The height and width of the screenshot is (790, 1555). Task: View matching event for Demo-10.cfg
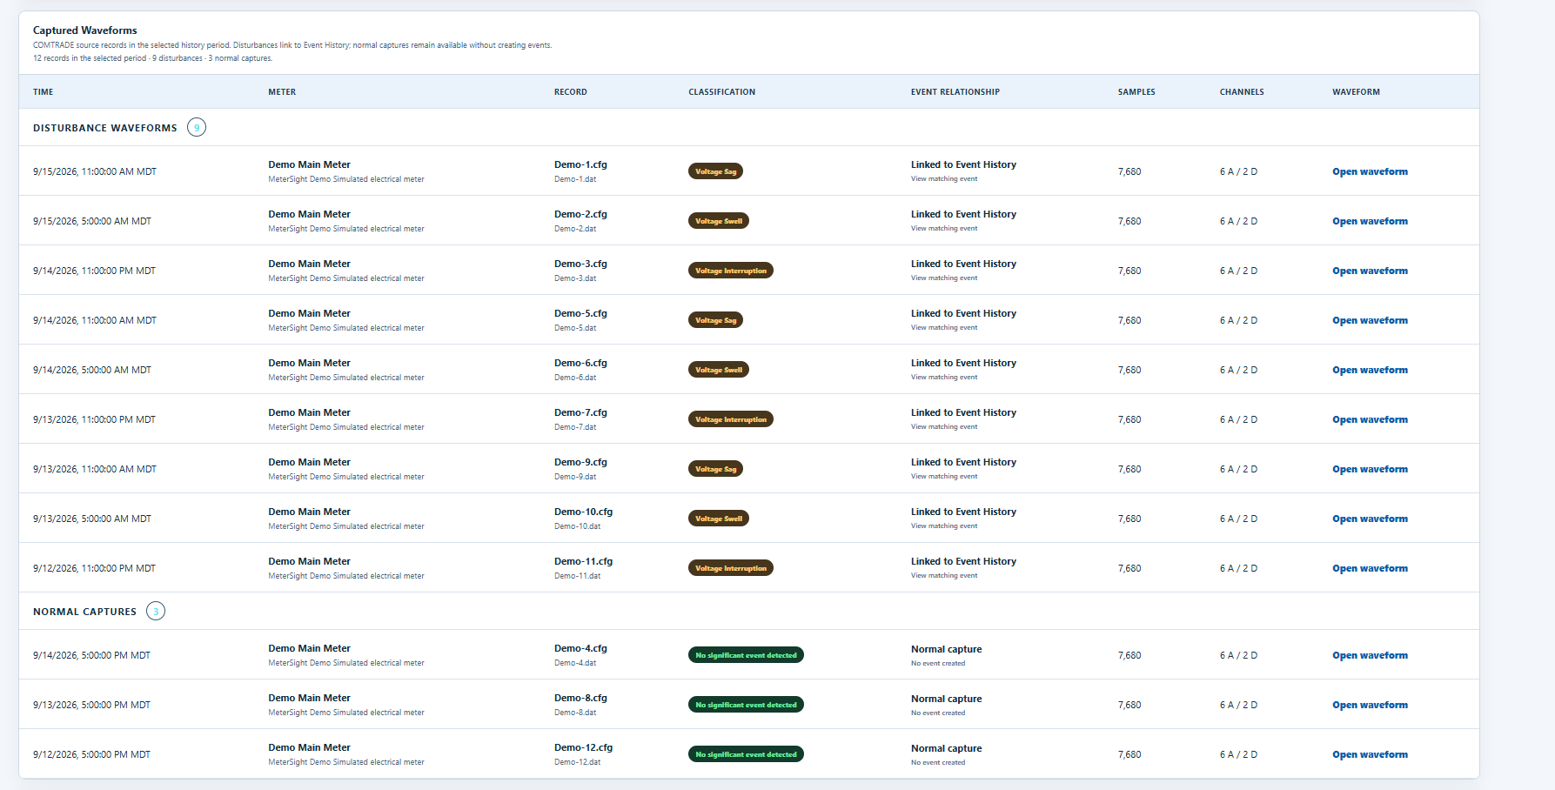(x=944, y=526)
